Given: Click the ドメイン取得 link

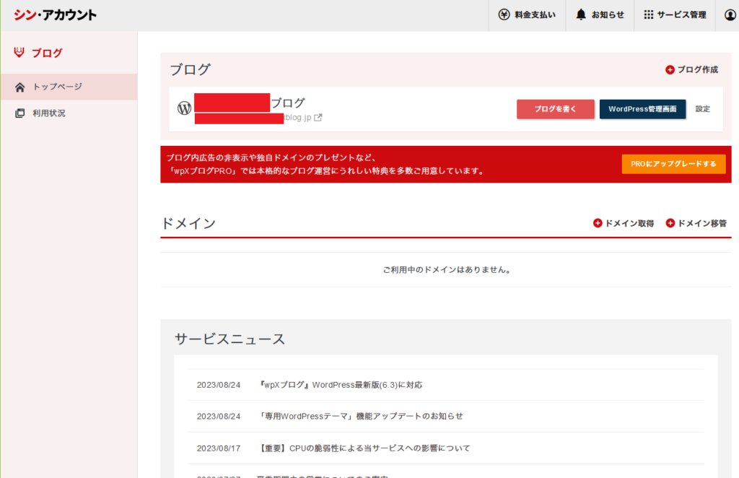Looking at the screenshot, I should [x=629, y=223].
